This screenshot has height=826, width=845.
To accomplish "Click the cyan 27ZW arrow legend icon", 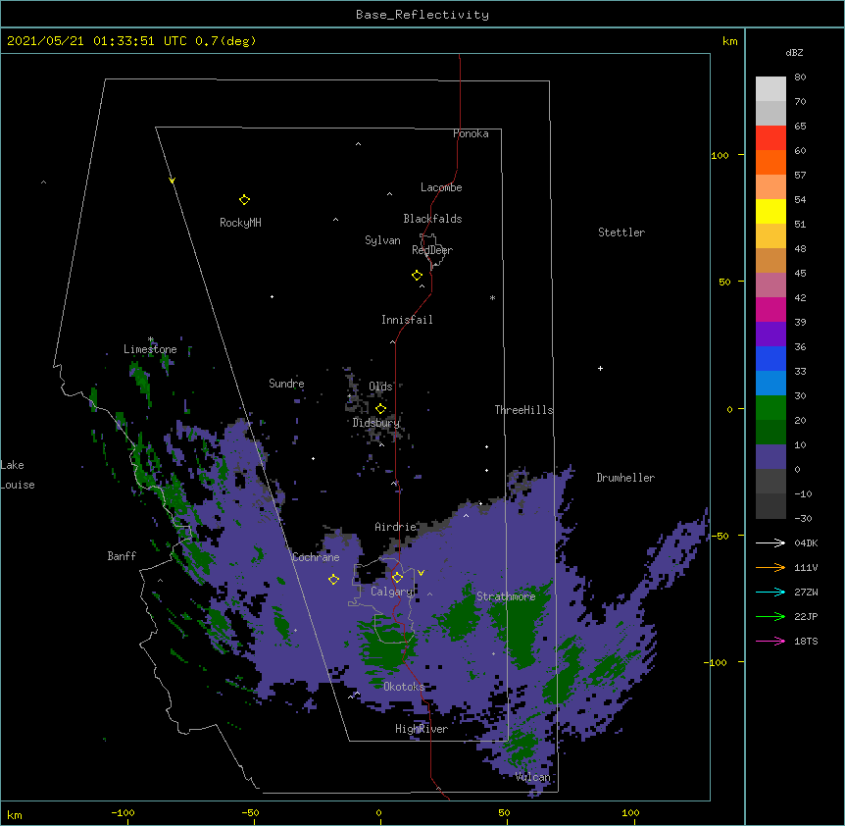I will click(770, 592).
